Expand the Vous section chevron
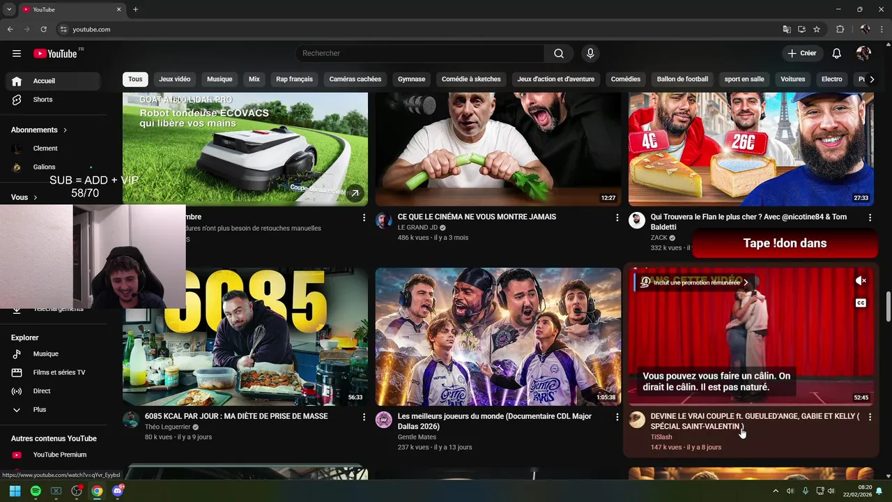892x502 pixels. [35, 198]
